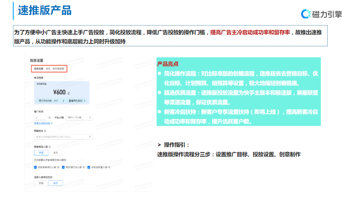349x197 pixels.
Task: Click the 磁力引擎 logo
Action: tap(322, 14)
